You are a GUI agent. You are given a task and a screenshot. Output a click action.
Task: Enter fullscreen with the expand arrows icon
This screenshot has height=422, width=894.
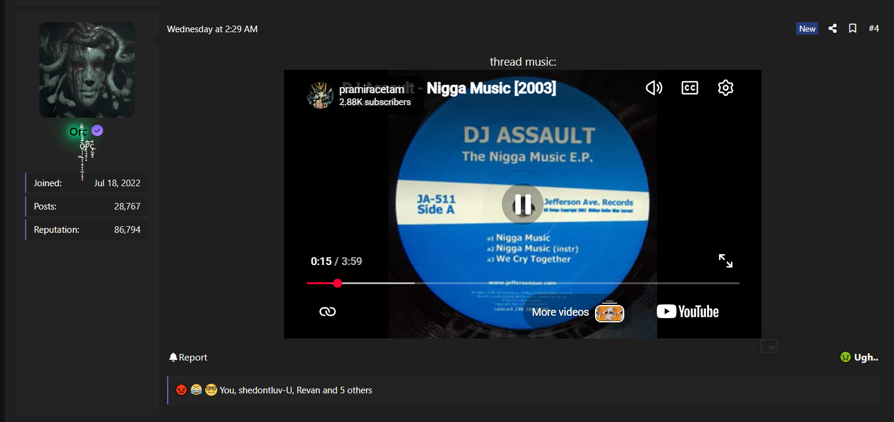pos(725,261)
